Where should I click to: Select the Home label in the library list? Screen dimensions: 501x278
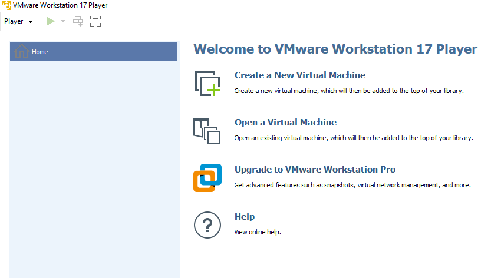40,52
